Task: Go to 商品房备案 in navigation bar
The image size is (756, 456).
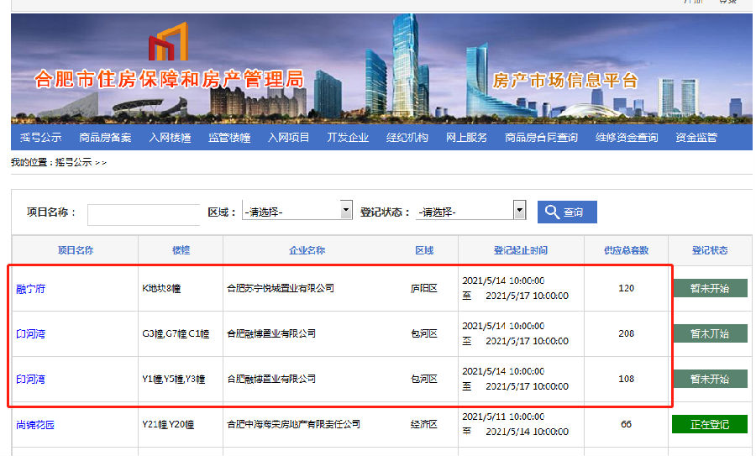Action: pyautogui.click(x=105, y=138)
